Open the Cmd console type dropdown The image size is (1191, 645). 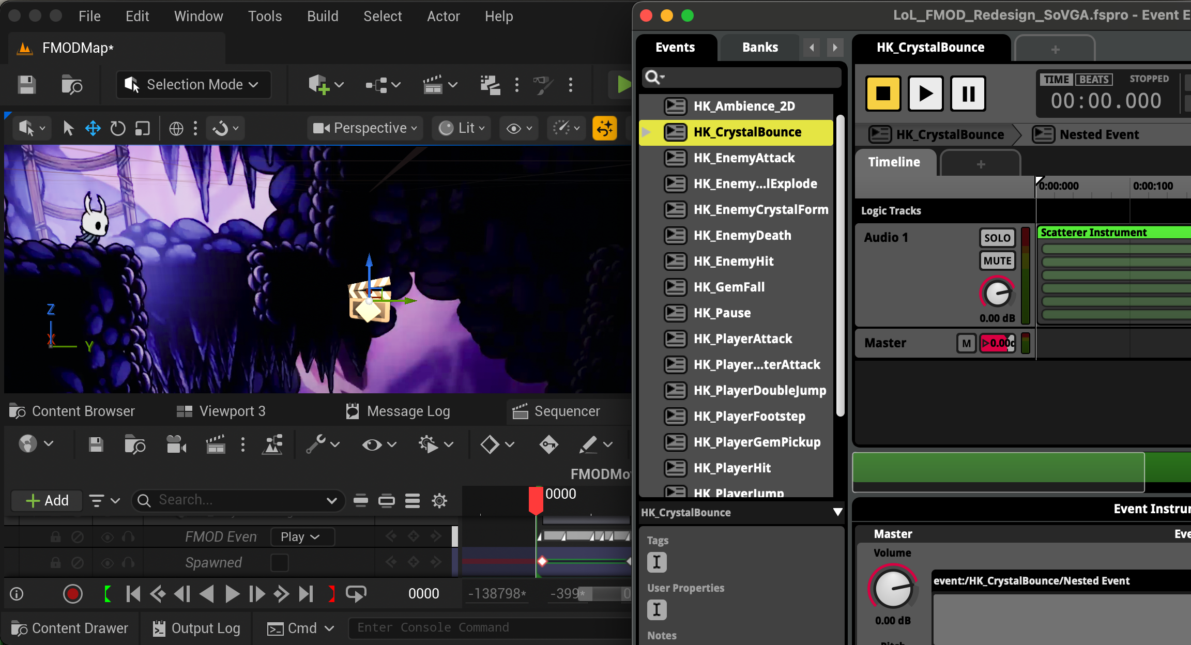301,628
